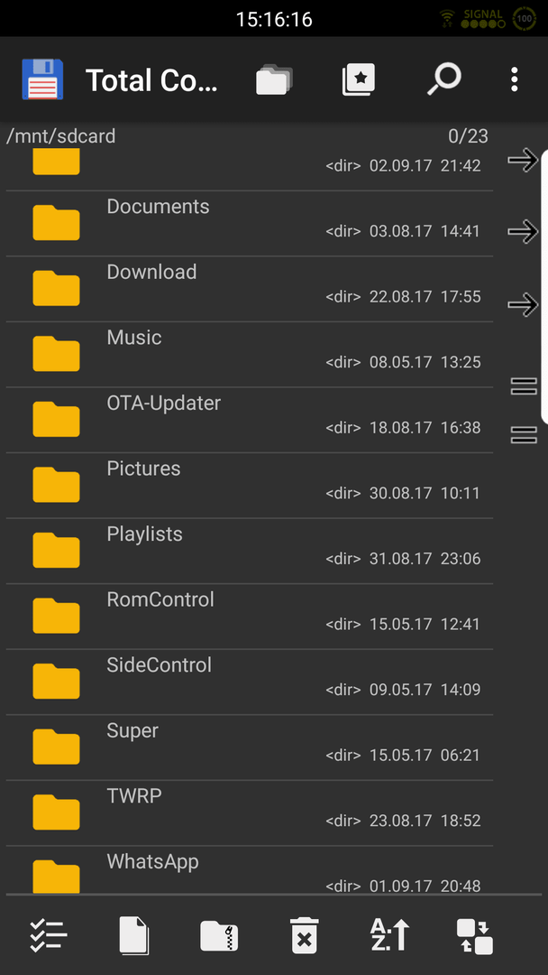Screen dimensions: 548x975
Task: Tap the folder icon of Music
Action: point(56,353)
